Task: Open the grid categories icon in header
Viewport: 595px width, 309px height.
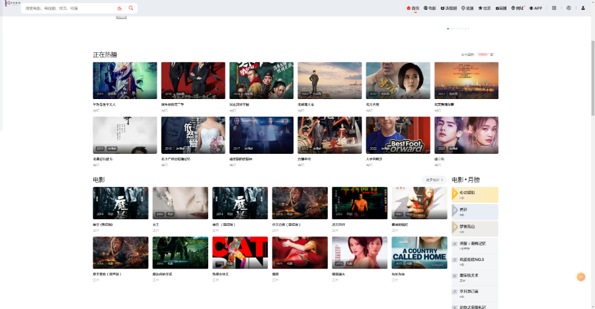Action: pos(554,8)
